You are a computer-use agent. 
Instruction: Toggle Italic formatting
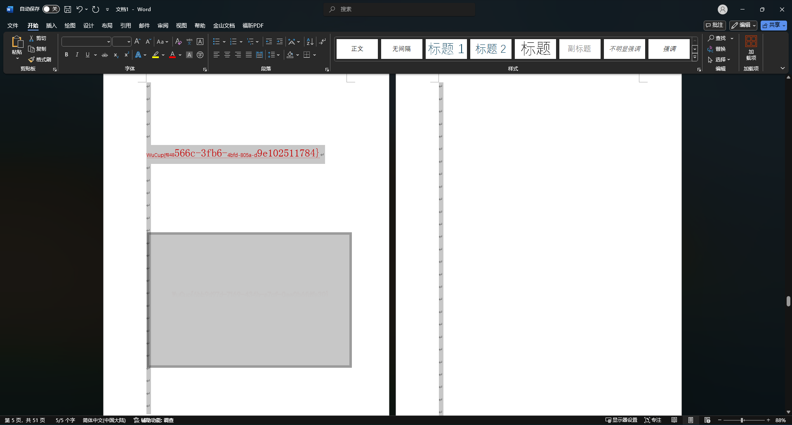click(x=77, y=55)
